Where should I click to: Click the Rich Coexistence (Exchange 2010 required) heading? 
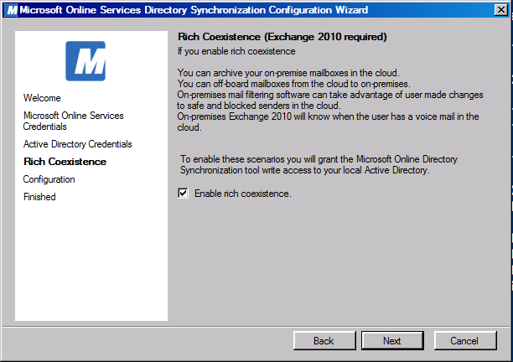coord(282,37)
